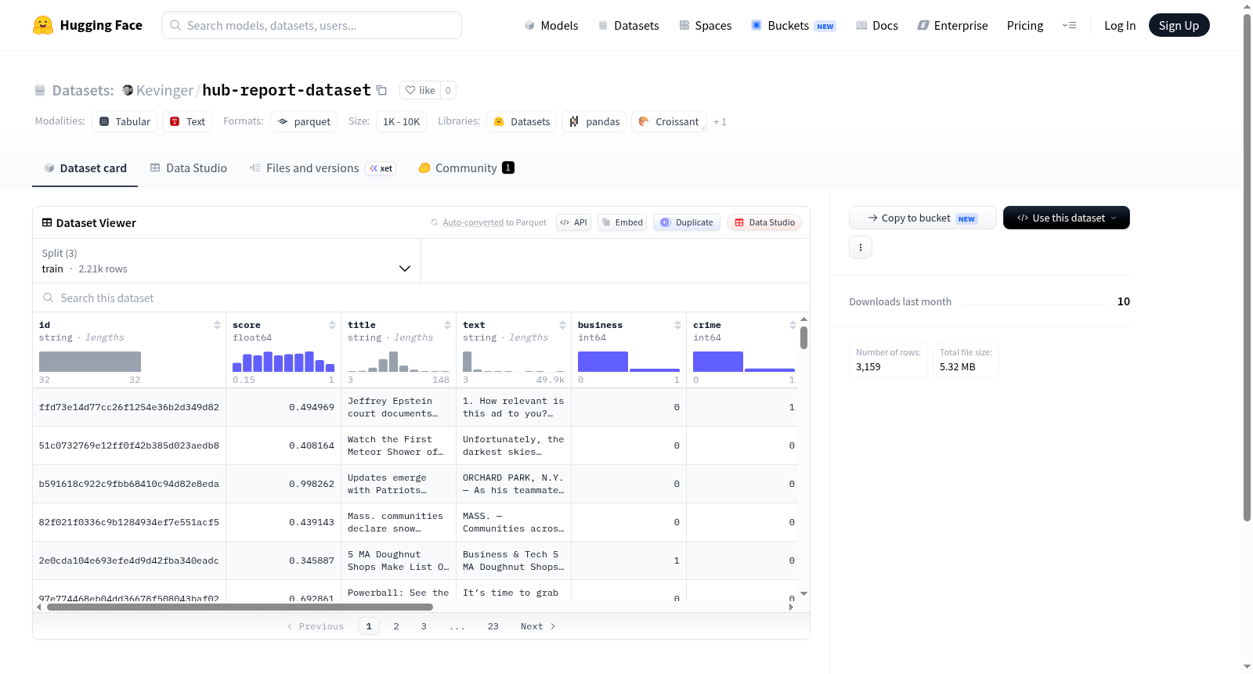Focus Search this dataset field
The image size is (1253, 674).
coord(421,297)
